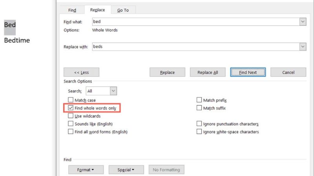314x176 pixels.
Task: Click Find Next button
Action: [248, 72]
